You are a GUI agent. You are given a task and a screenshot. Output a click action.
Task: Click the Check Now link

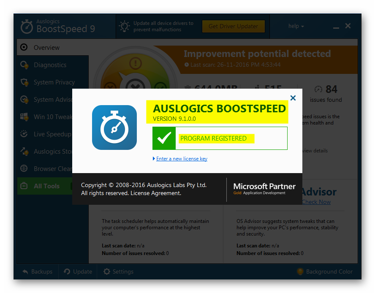[316, 202]
